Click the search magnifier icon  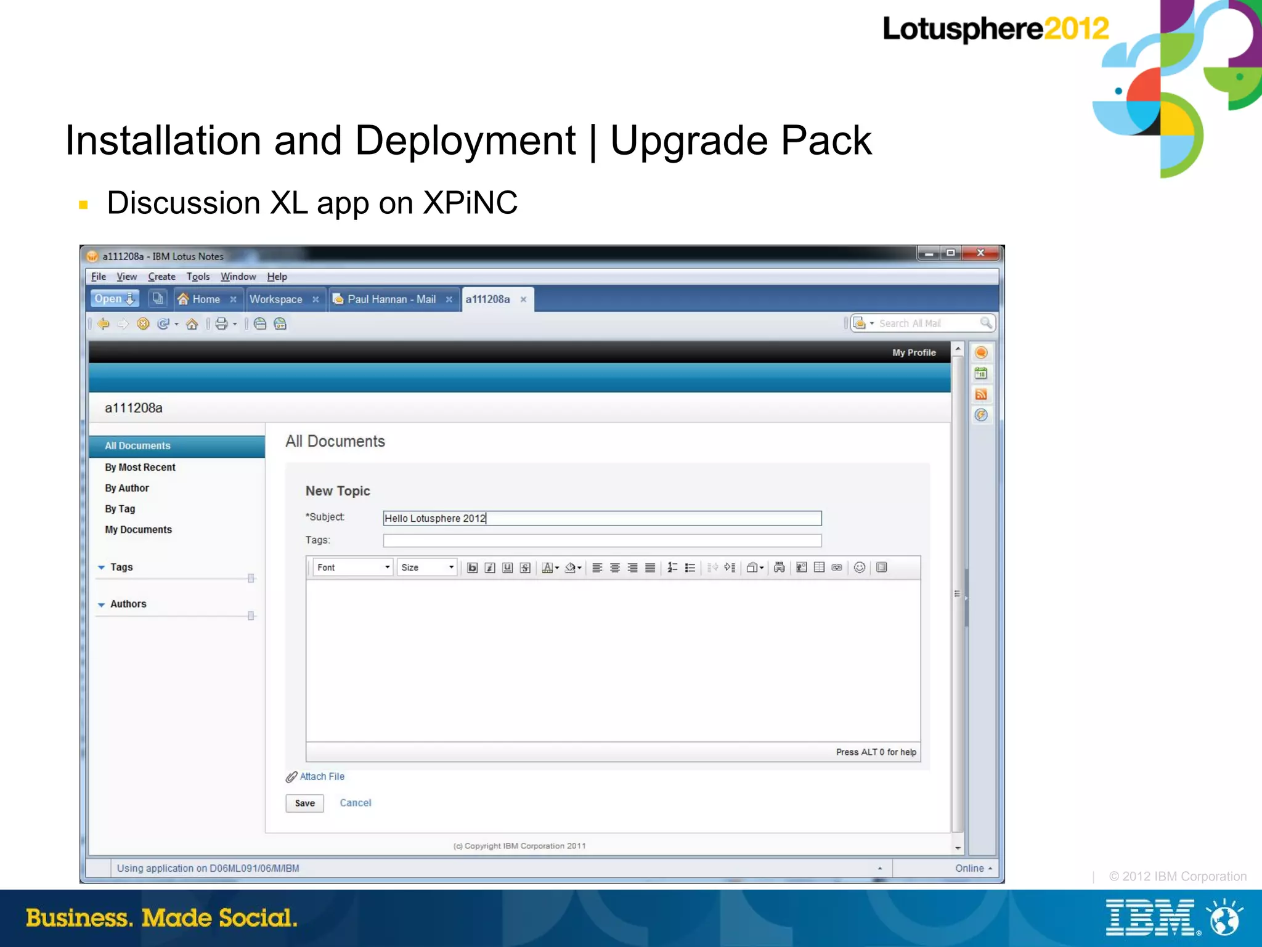(x=986, y=323)
